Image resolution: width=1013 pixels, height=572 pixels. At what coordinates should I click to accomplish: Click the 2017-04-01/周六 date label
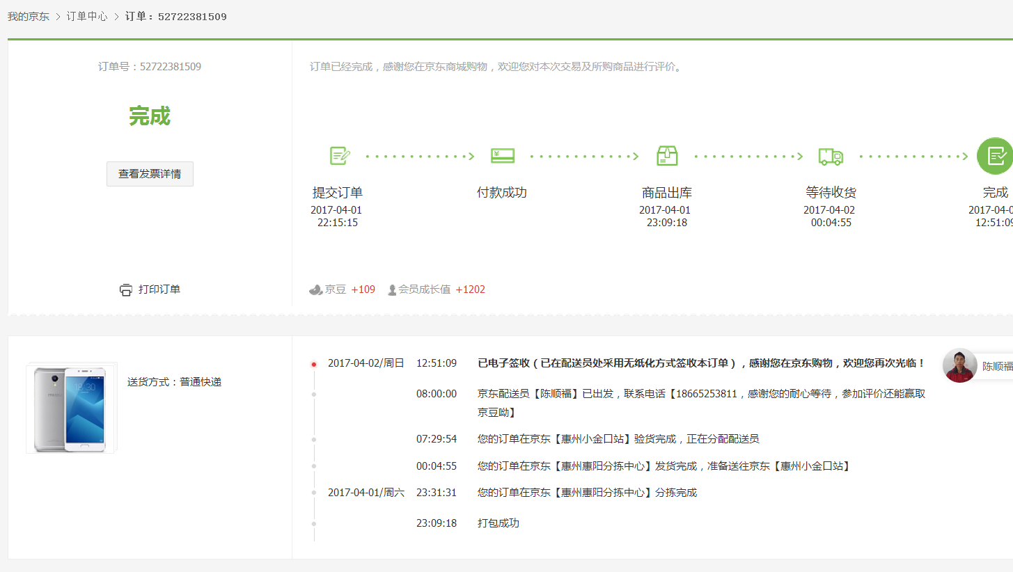[x=366, y=493]
